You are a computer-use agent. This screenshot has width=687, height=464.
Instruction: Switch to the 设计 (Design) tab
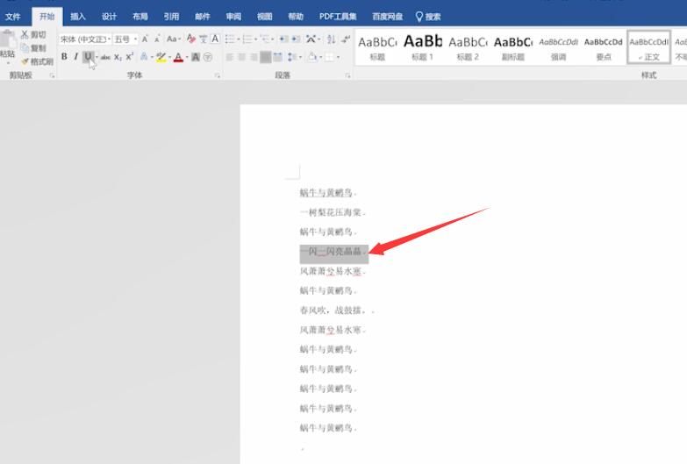[109, 17]
